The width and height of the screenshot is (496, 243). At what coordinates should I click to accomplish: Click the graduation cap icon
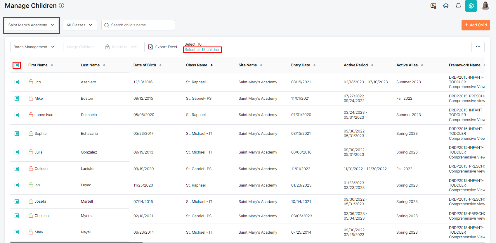tap(446, 6)
